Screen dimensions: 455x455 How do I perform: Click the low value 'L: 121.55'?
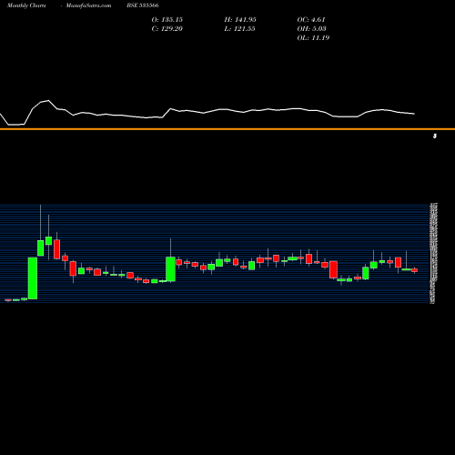pyautogui.click(x=239, y=29)
